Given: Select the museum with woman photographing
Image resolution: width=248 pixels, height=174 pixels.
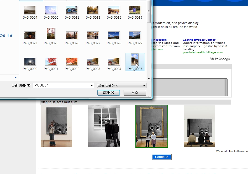Looking at the screenshot, I should tap(56, 126).
